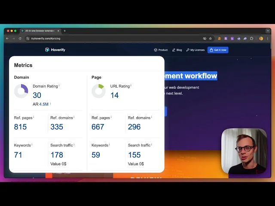
Task: Open Domain Search traffic value 178
Action: [57, 155]
